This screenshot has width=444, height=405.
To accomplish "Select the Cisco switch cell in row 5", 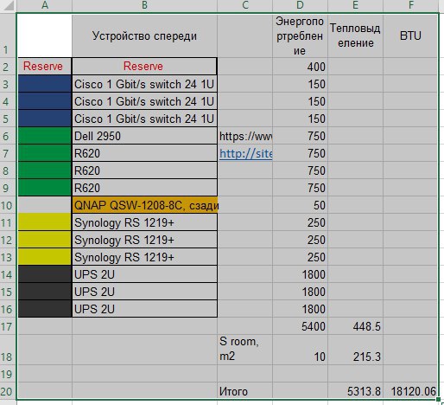I will pyautogui.click(x=144, y=119).
